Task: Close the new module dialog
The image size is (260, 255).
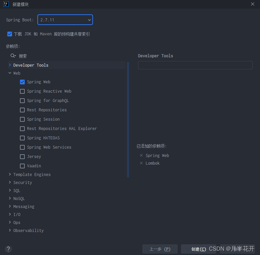Action: [253, 4]
